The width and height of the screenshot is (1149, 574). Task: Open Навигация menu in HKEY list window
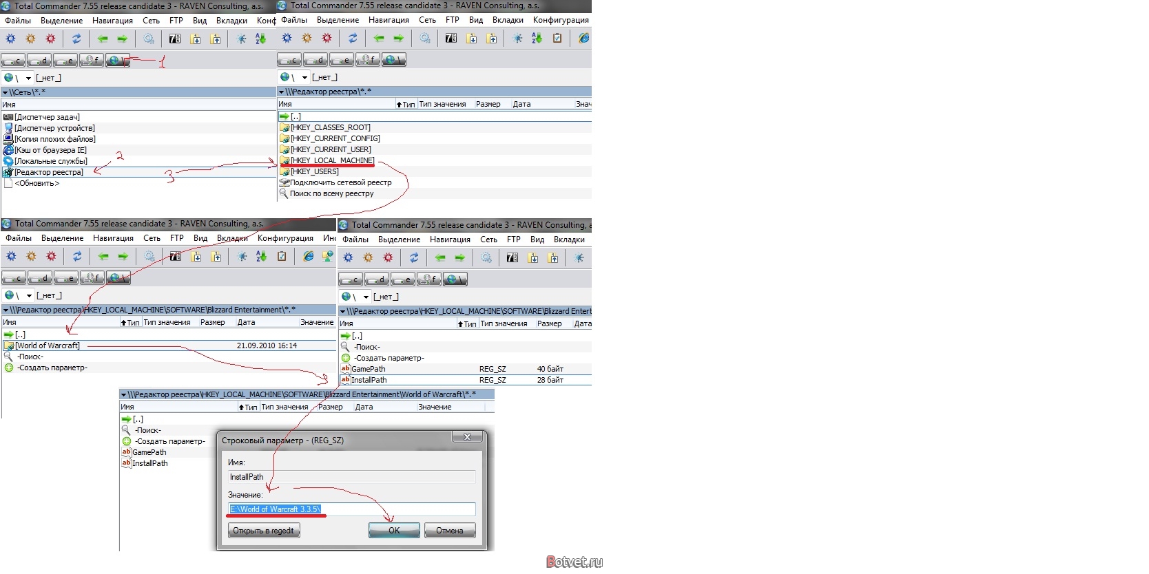tap(389, 20)
